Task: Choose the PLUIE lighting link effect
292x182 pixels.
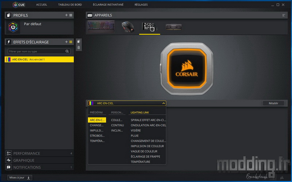Action: point(135,135)
